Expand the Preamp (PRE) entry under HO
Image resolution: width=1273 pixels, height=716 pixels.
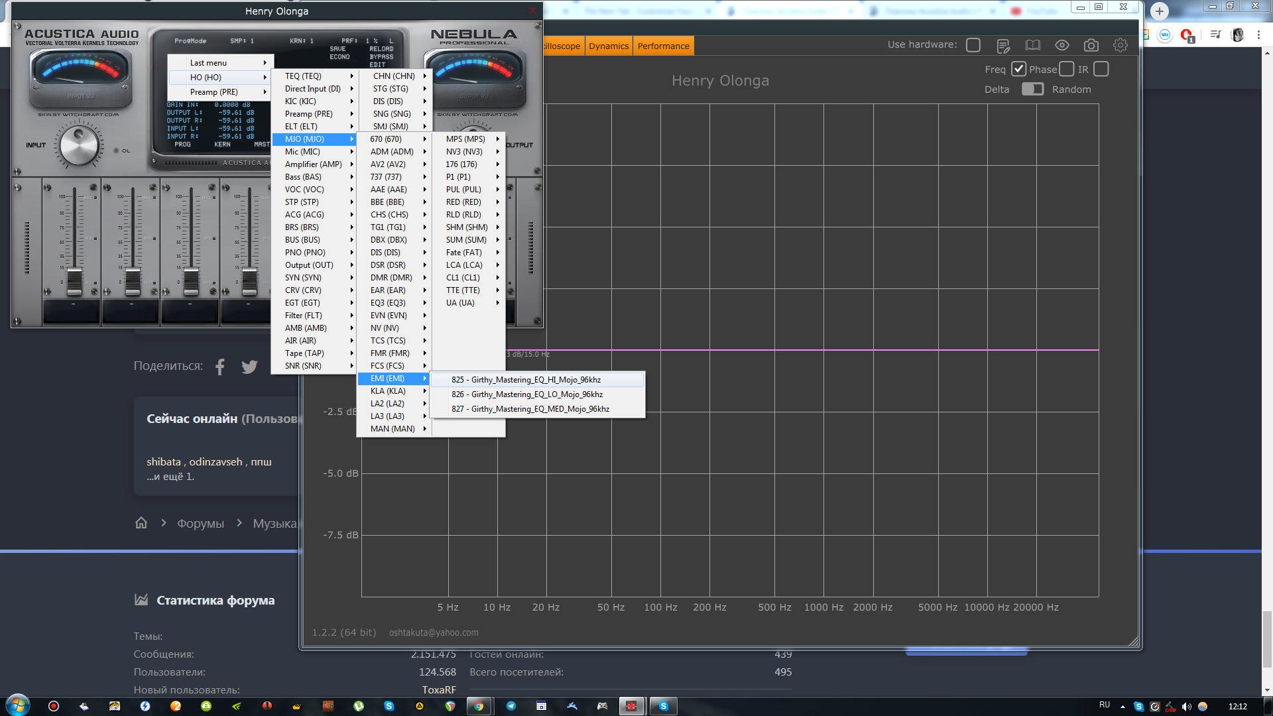coord(221,92)
